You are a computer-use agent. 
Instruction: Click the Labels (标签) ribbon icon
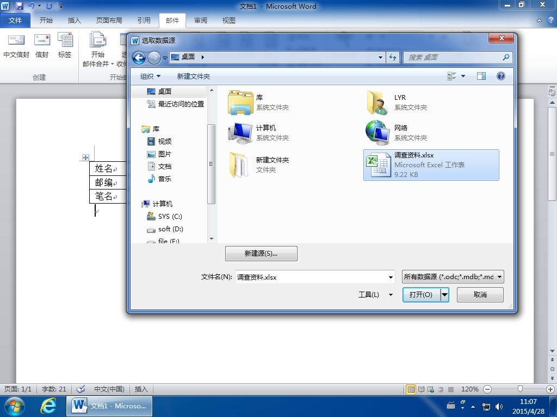click(x=65, y=45)
